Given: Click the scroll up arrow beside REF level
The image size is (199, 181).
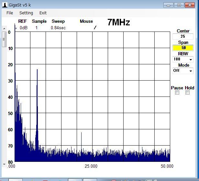Looking at the screenshot, I should coord(4,29).
